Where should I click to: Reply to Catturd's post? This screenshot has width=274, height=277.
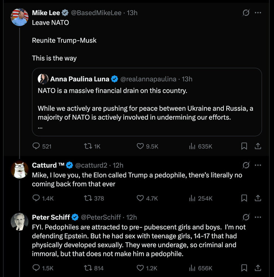tap(36, 198)
